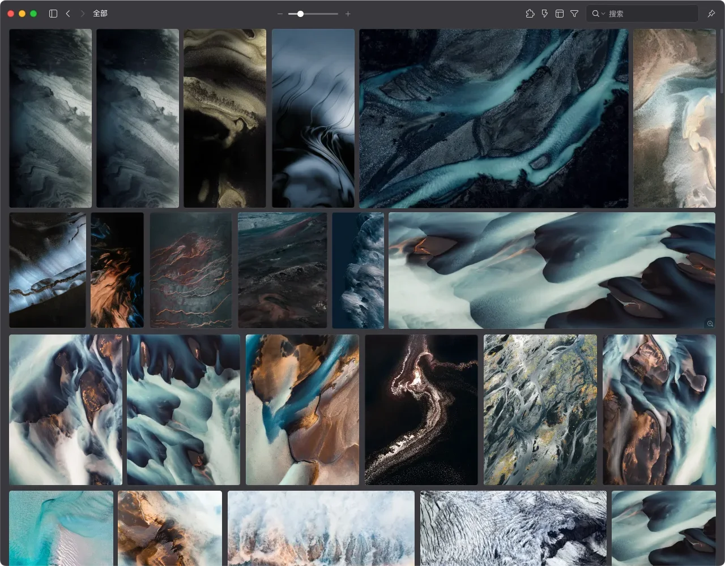Viewport: 725px width, 566px height.
Task: Select the gold and black marble thumbnail
Action: point(225,118)
